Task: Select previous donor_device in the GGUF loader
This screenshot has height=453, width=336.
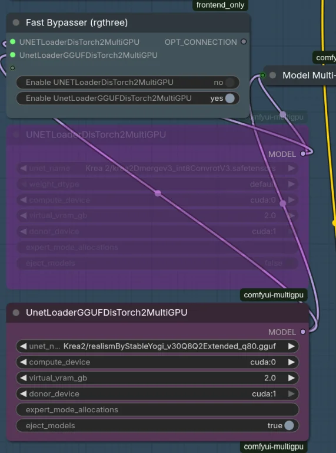Action: (x=24, y=394)
